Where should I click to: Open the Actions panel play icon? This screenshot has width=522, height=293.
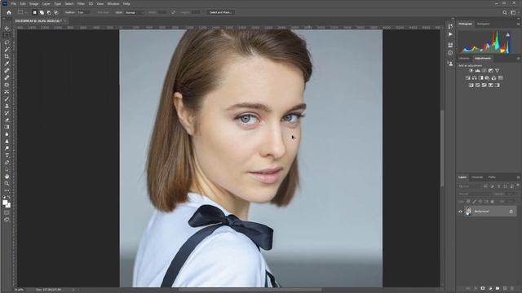(450, 34)
